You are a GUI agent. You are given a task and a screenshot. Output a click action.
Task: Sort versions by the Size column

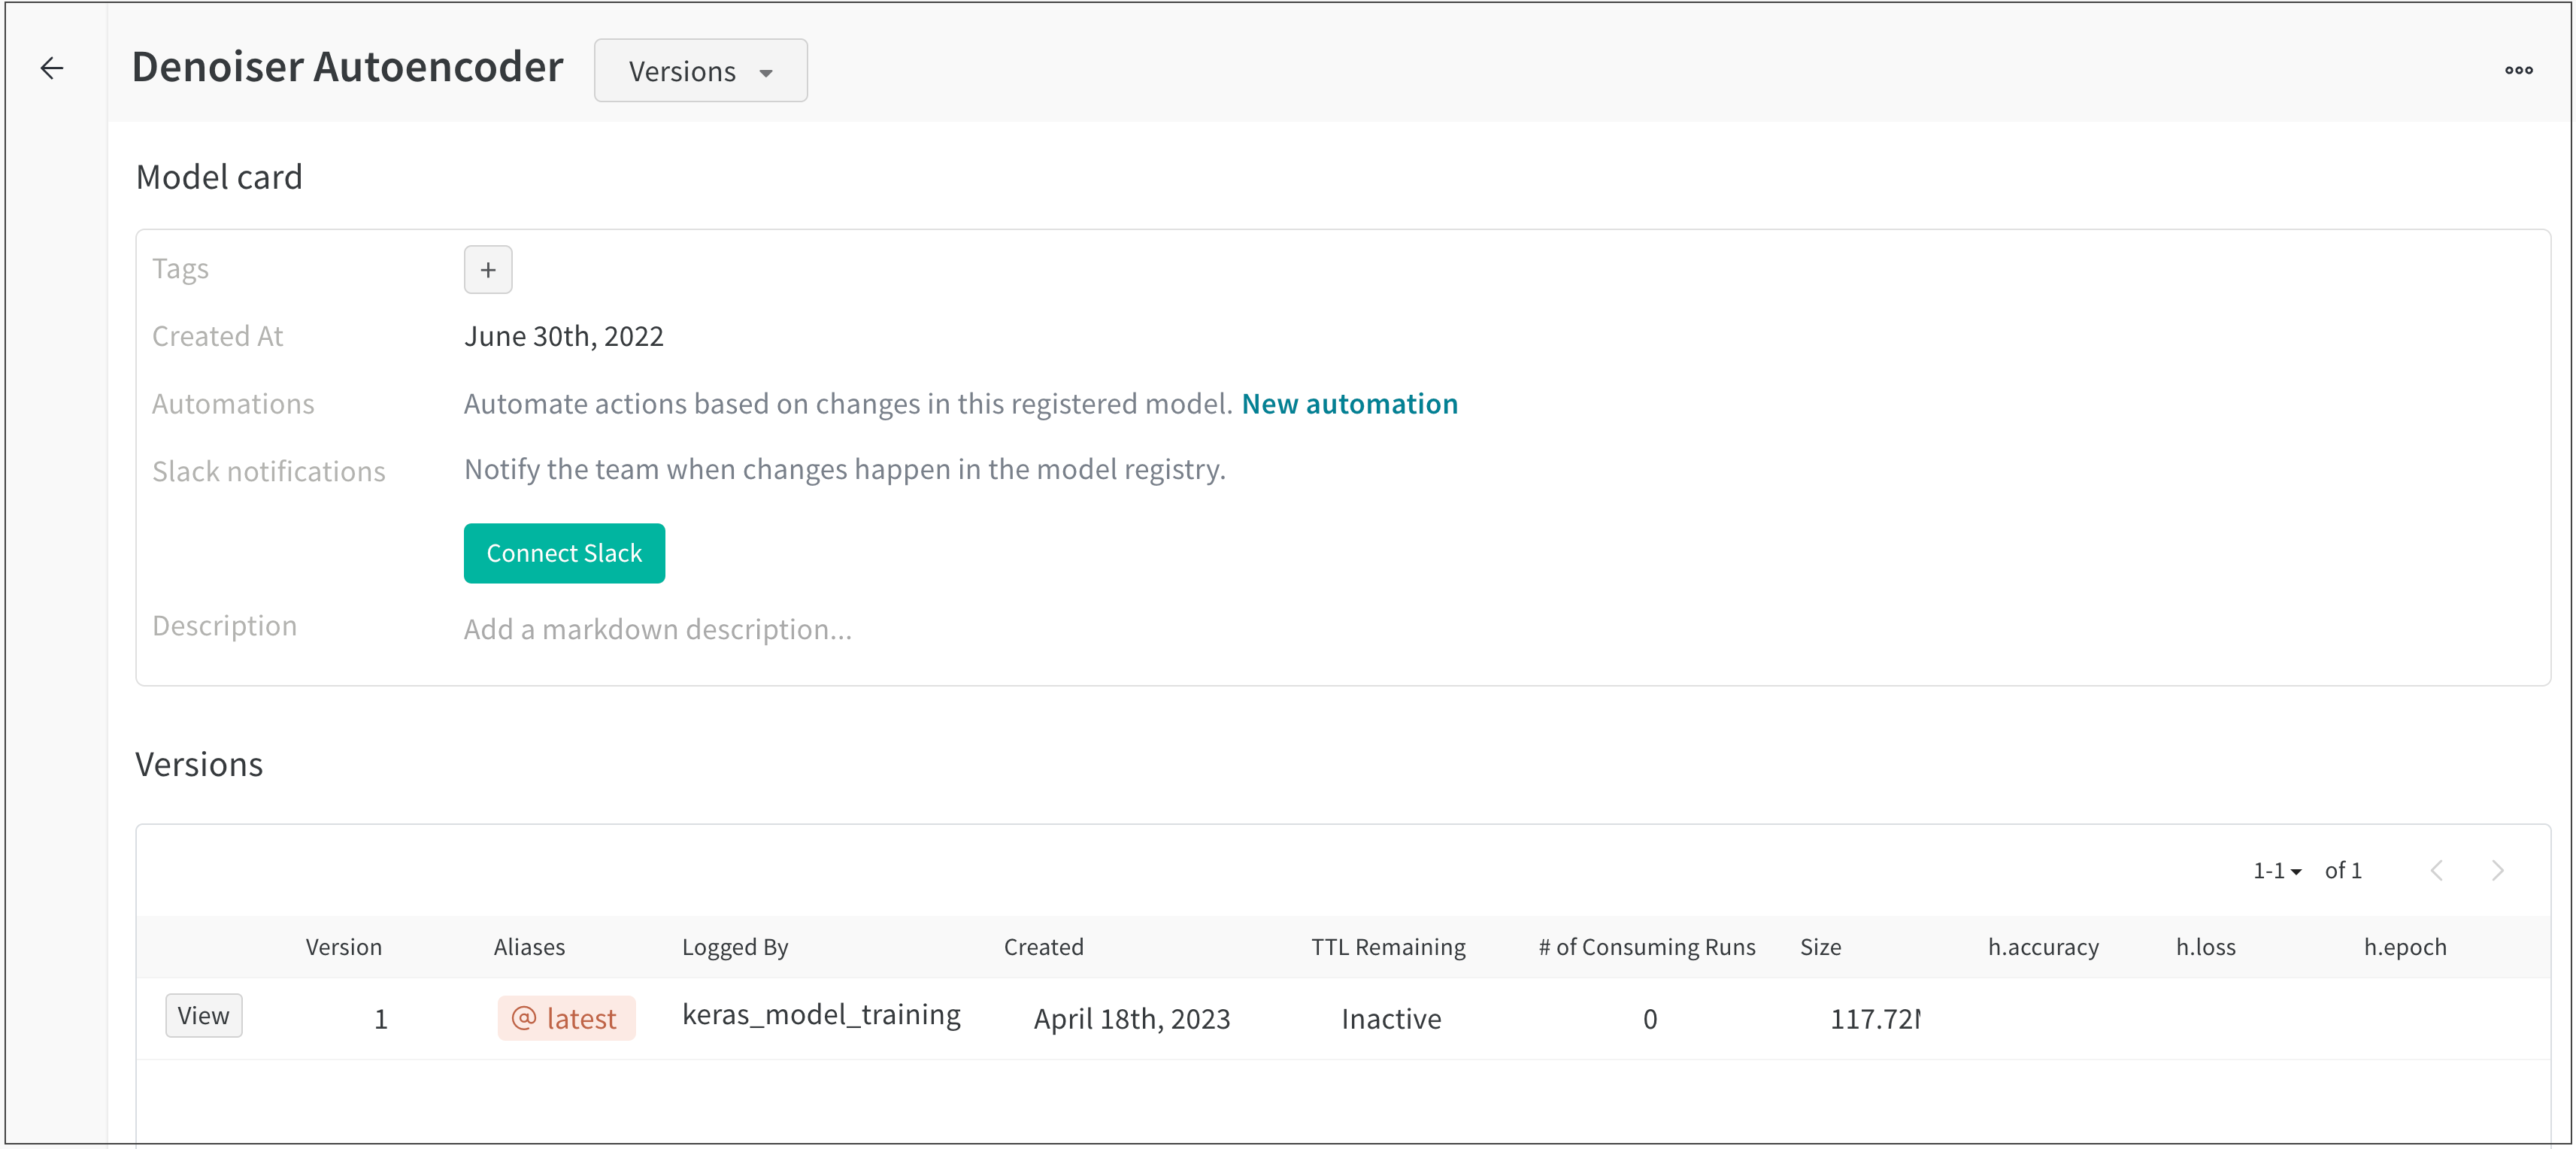(x=1821, y=947)
